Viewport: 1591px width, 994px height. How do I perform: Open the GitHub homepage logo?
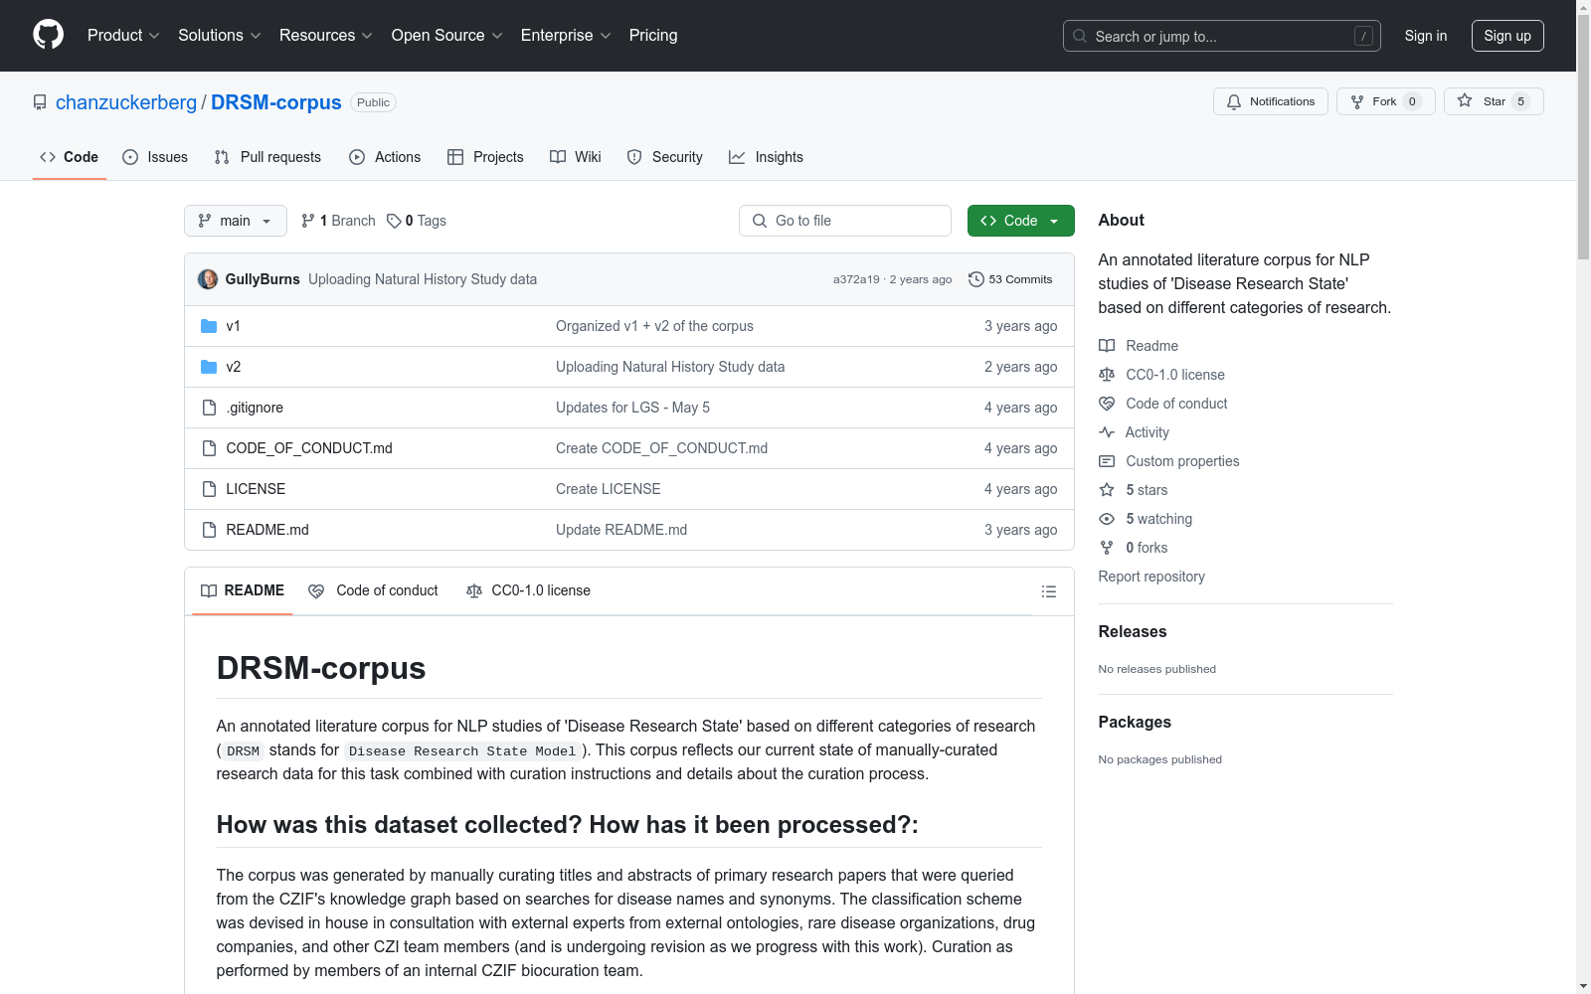48,35
